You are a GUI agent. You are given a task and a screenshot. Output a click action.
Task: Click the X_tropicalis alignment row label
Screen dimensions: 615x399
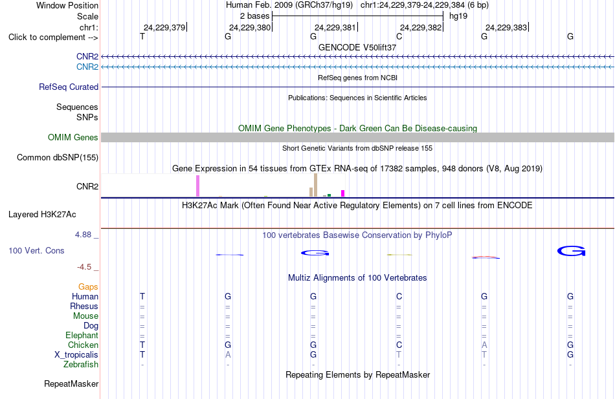click(x=76, y=355)
